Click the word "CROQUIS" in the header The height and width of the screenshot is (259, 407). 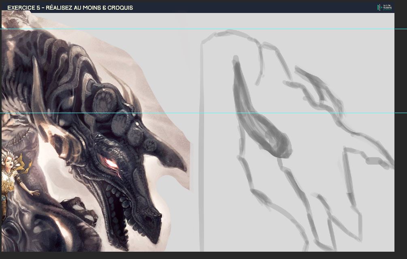pos(120,8)
